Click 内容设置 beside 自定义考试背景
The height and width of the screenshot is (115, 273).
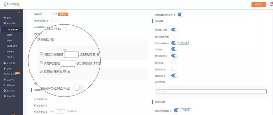pos(186,110)
